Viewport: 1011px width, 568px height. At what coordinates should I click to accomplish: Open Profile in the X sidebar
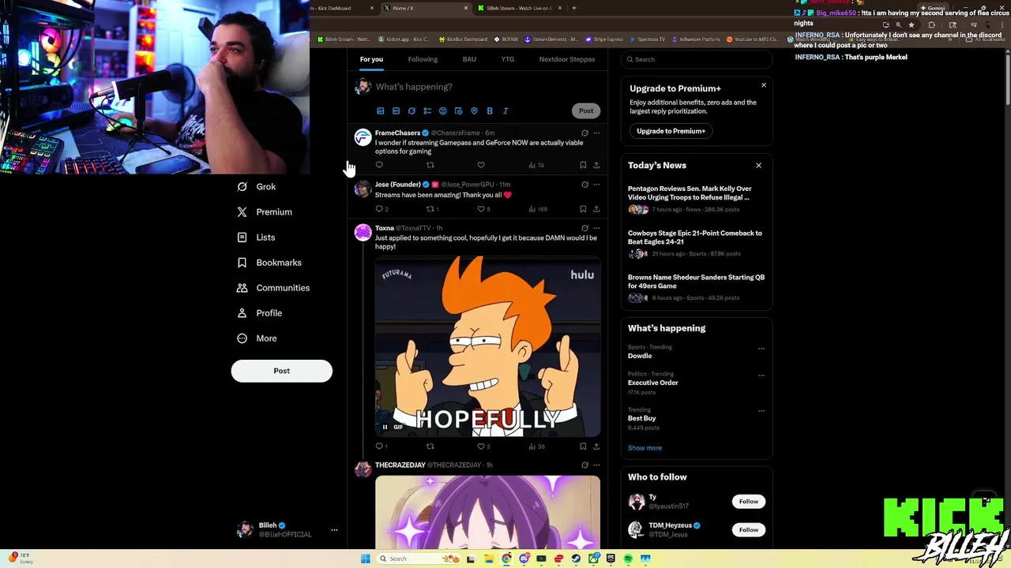[259, 313]
